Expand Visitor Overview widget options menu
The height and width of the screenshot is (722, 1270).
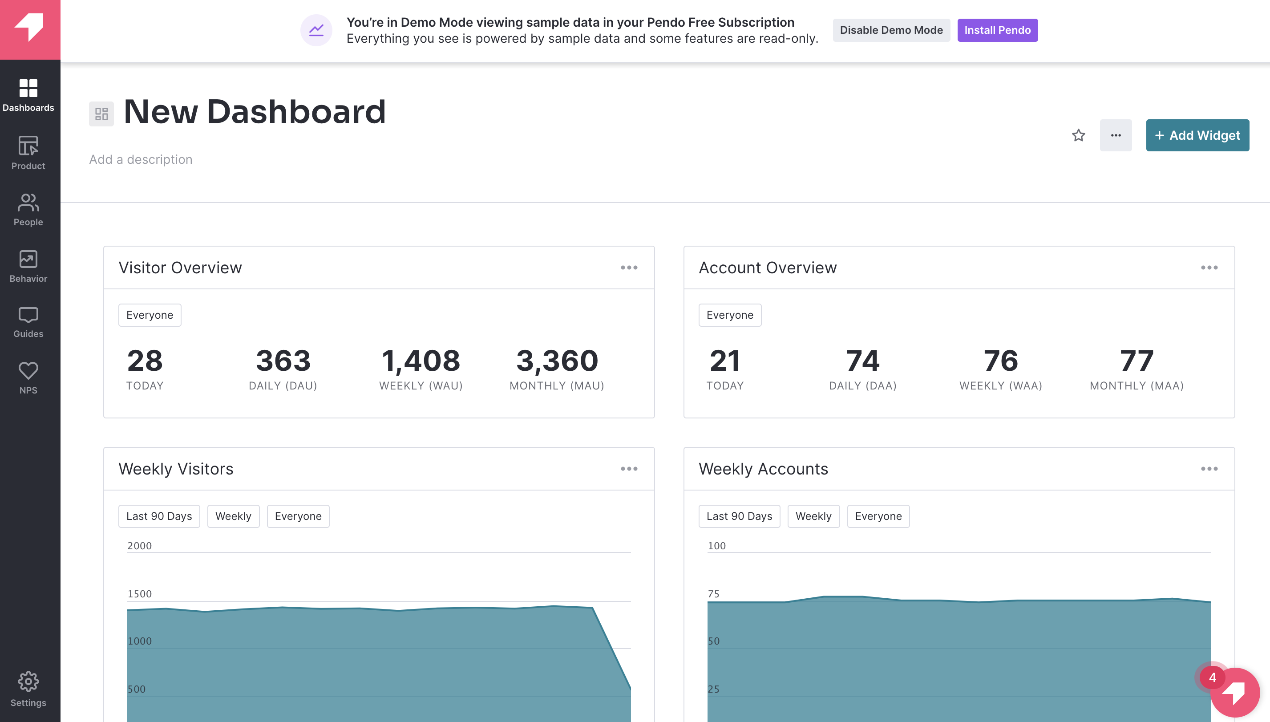tap(630, 268)
